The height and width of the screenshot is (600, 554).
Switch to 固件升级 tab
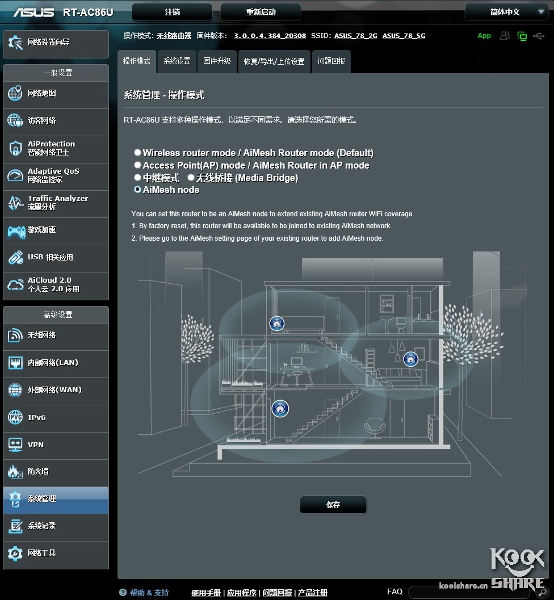pos(217,61)
